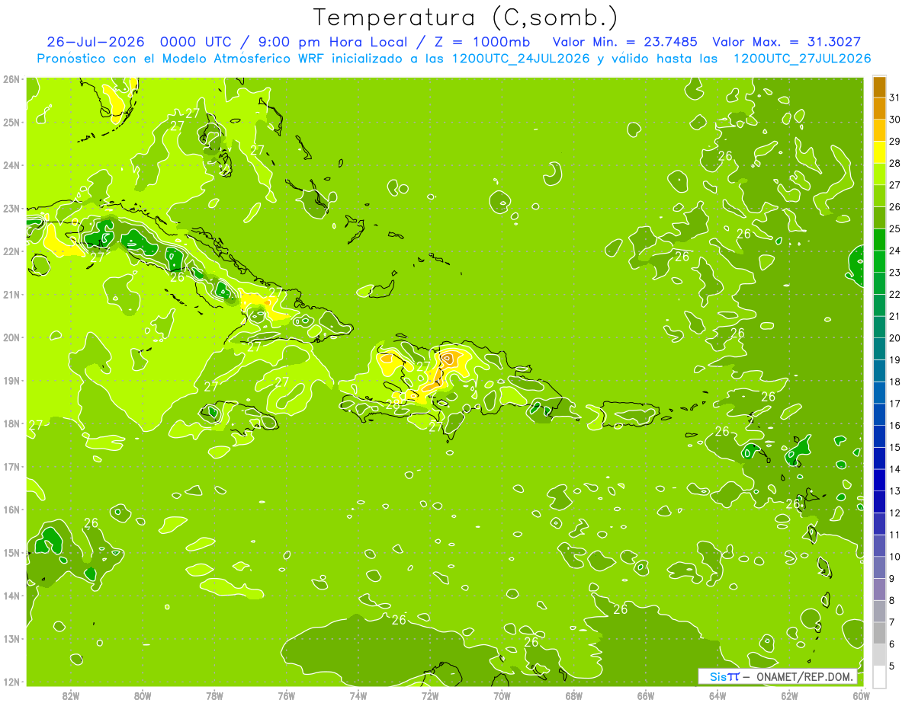The height and width of the screenshot is (706, 915).
Task: Click the '80W' longitude axis label
Action: 143,695
